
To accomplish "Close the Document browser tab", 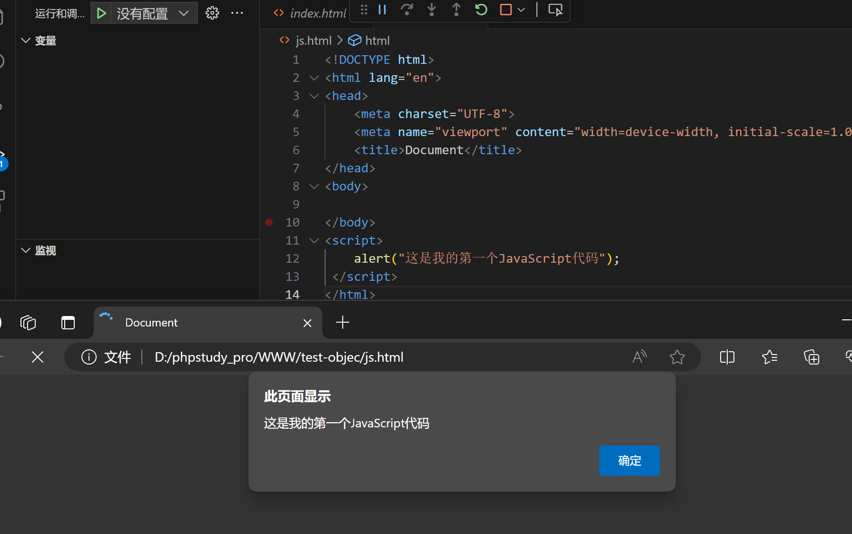I will [307, 323].
